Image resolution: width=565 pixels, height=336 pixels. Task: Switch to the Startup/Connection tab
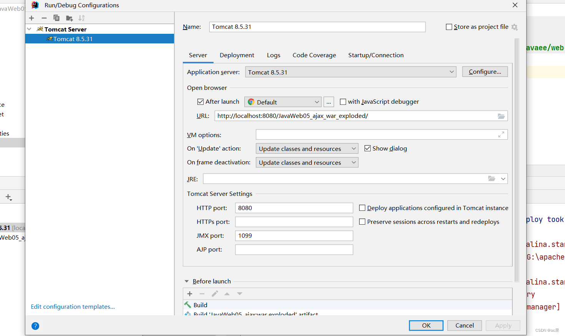pos(376,55)
